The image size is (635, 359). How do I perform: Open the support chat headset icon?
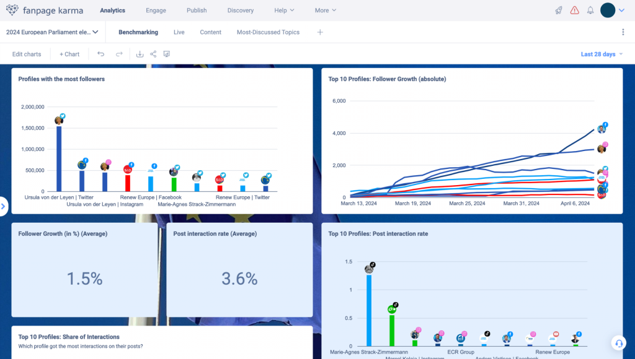tap(618, 342)
